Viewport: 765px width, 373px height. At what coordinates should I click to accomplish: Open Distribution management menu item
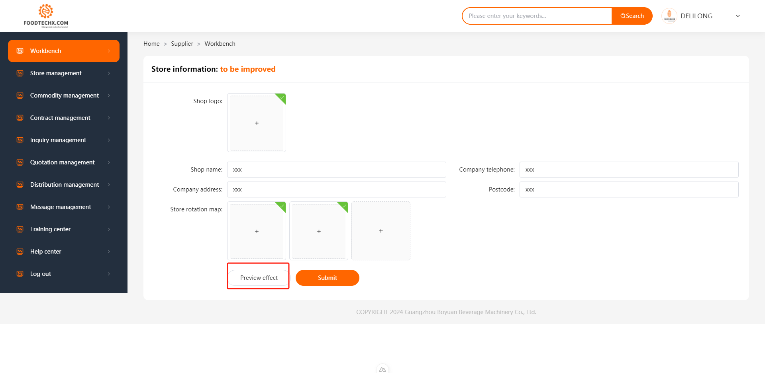[64, 185]
